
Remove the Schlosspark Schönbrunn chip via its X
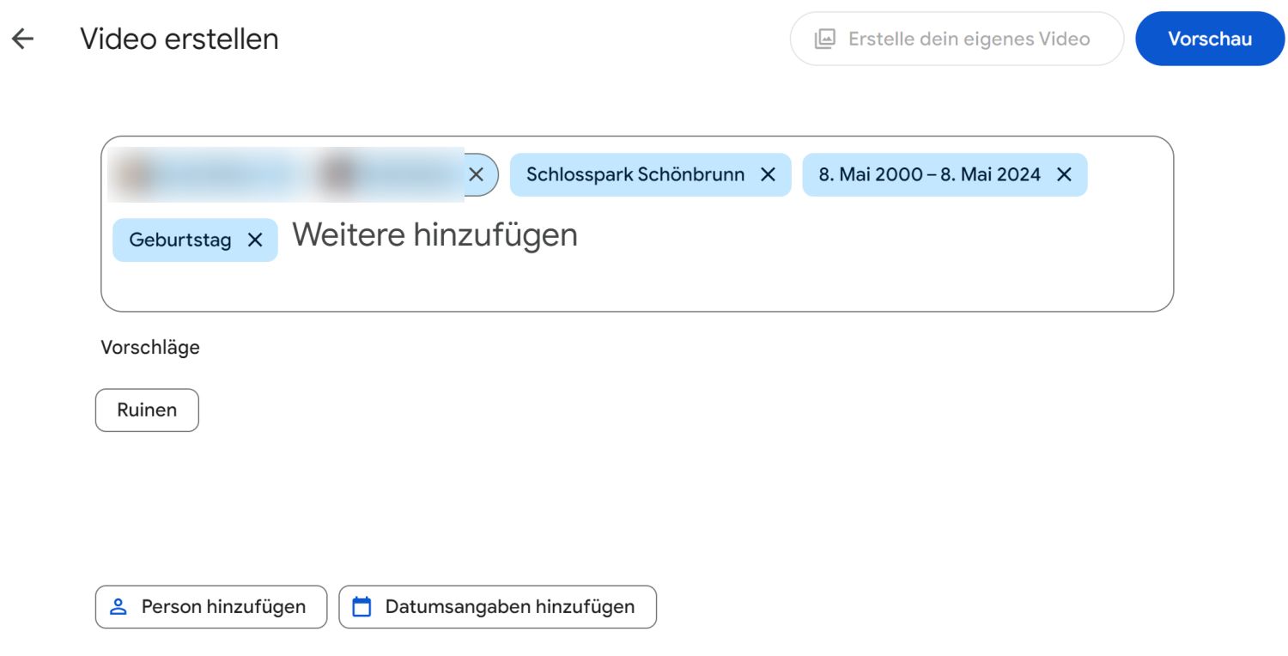[768, 174]
